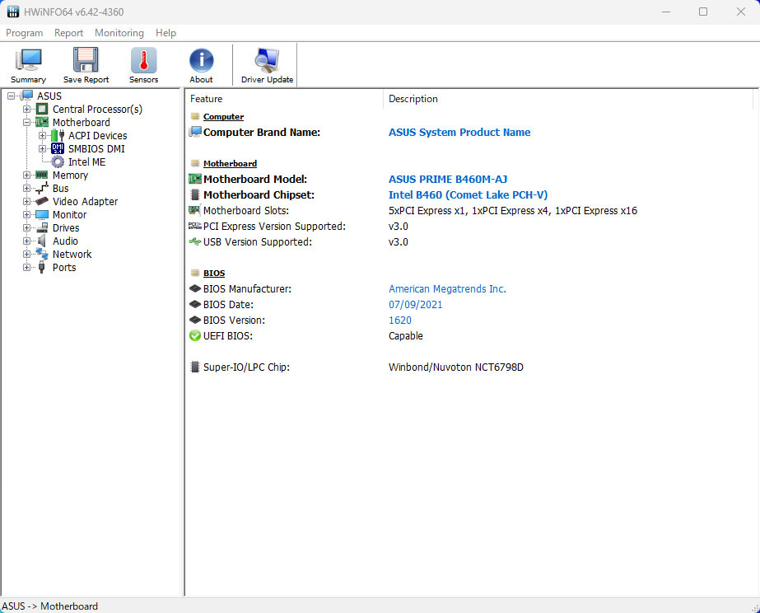Click the Motherboard tree node icon
Image resolution: width=760 pixels, height=613 pixels.
click(x=42, y=122)
